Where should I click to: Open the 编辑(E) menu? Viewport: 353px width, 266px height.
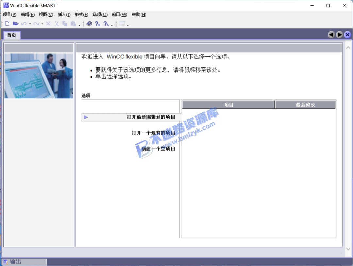click(28, 15)
